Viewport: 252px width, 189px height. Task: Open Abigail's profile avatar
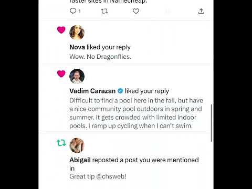click(77, 145)
